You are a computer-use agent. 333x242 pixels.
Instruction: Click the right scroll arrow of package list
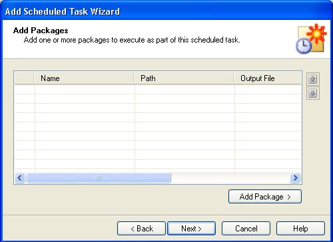point(296,178)
